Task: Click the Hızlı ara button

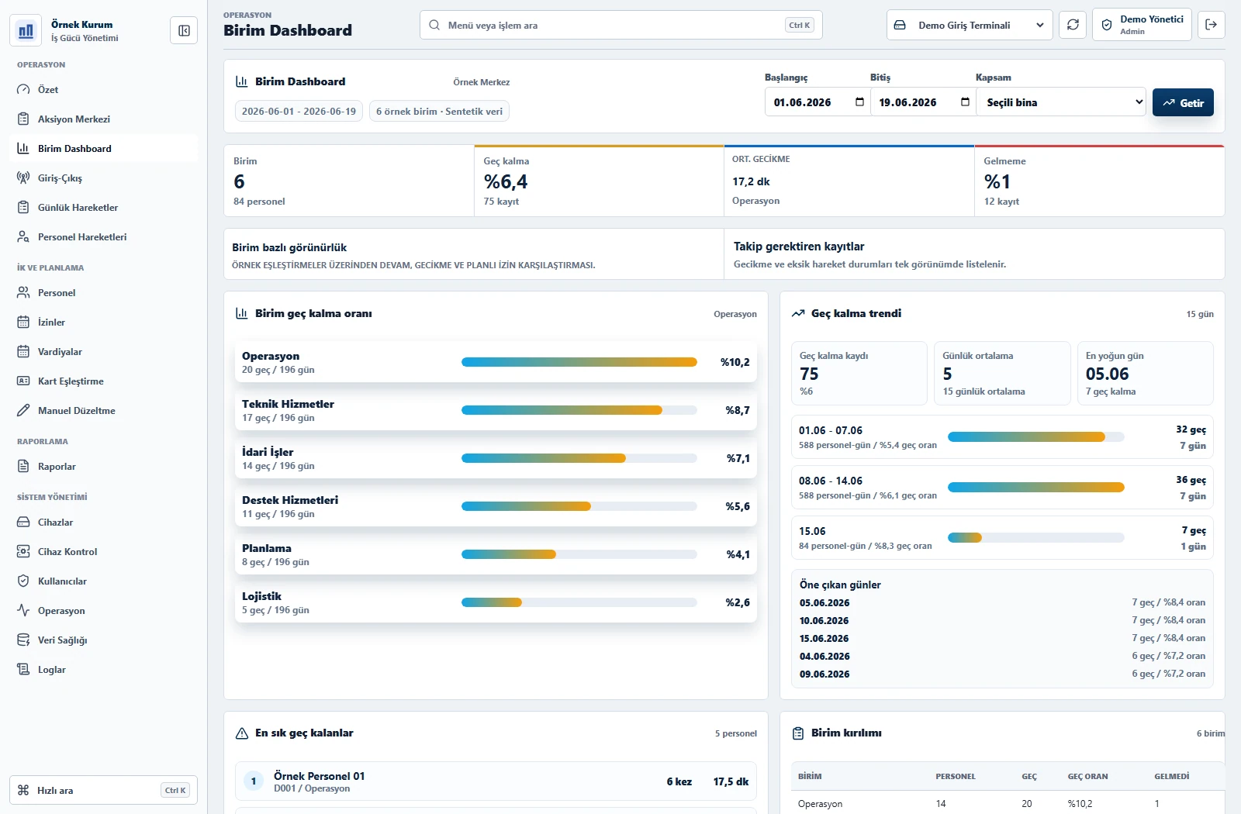Action: click(103, 790)
